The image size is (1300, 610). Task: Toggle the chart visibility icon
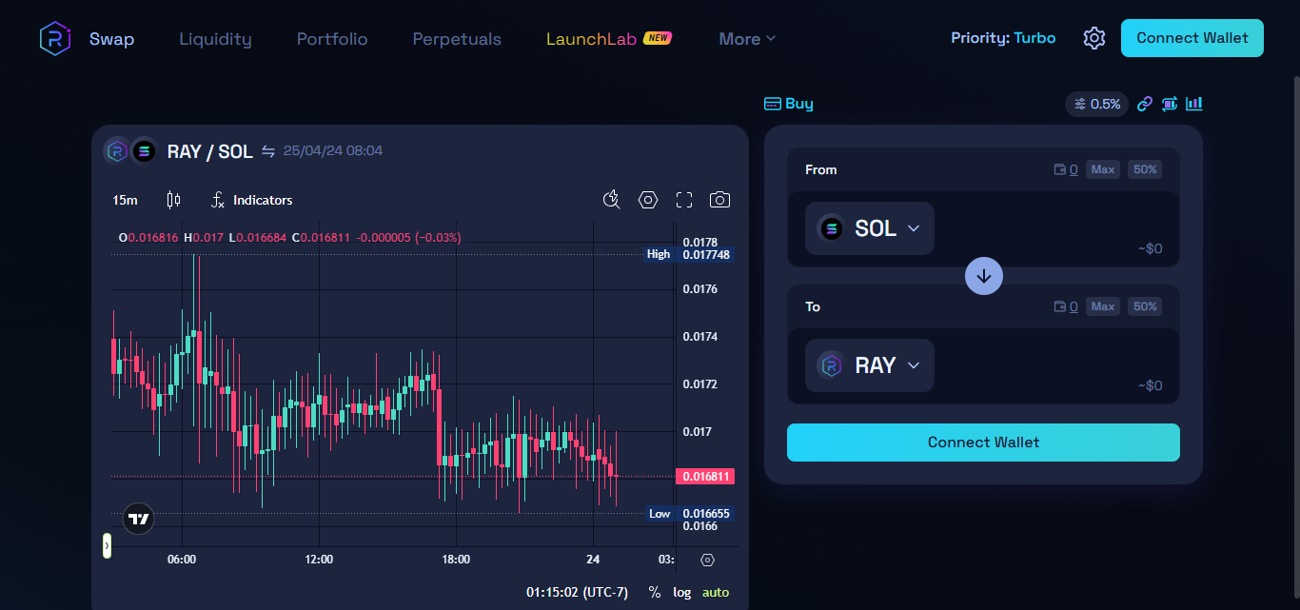(1194, 104)
